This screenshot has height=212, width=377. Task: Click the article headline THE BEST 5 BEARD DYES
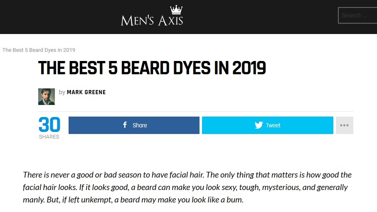[152, 68]
